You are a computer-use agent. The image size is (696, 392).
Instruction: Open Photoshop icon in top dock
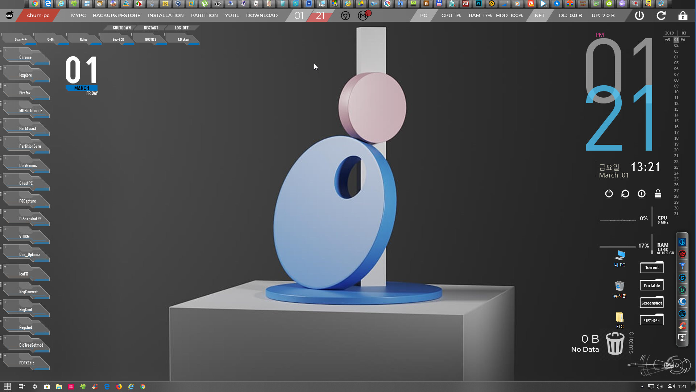pos(478,4)
